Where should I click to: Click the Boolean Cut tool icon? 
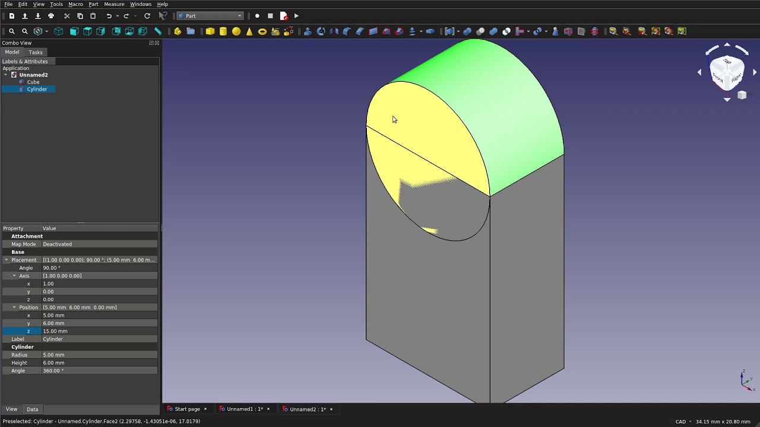point(480,31)
